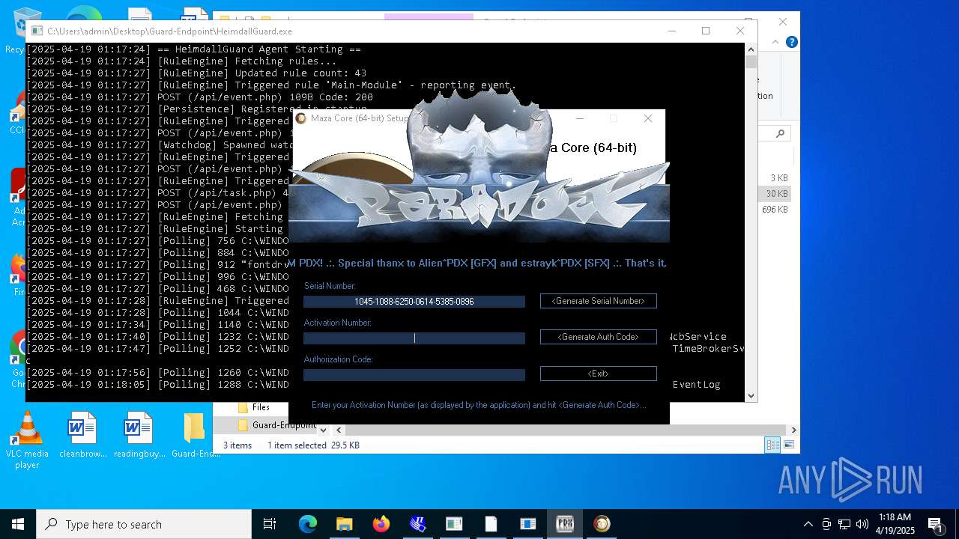Click the 3 KB file size cell
The width and height of the screenshot is (959, 539).
pyautogui.click(x=779, y=178)
